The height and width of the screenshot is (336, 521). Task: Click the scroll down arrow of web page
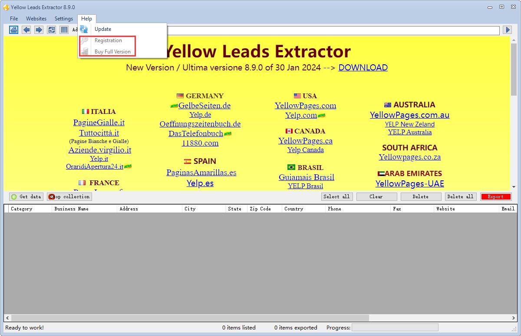(x=513, y=187)
